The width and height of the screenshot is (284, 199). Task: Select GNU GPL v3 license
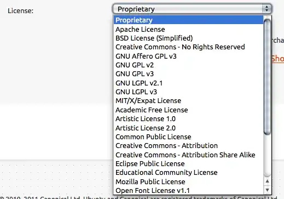[188, 74]
